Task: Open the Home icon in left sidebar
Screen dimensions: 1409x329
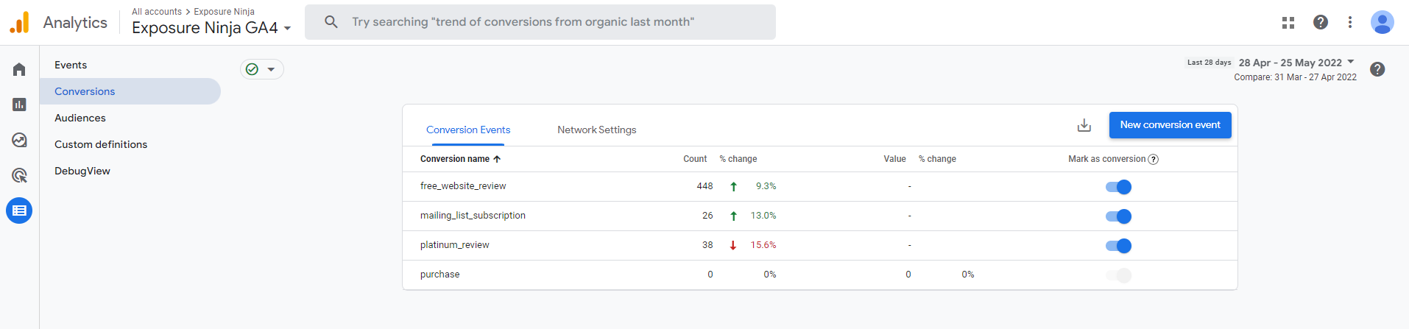Action: coord(19,69)
